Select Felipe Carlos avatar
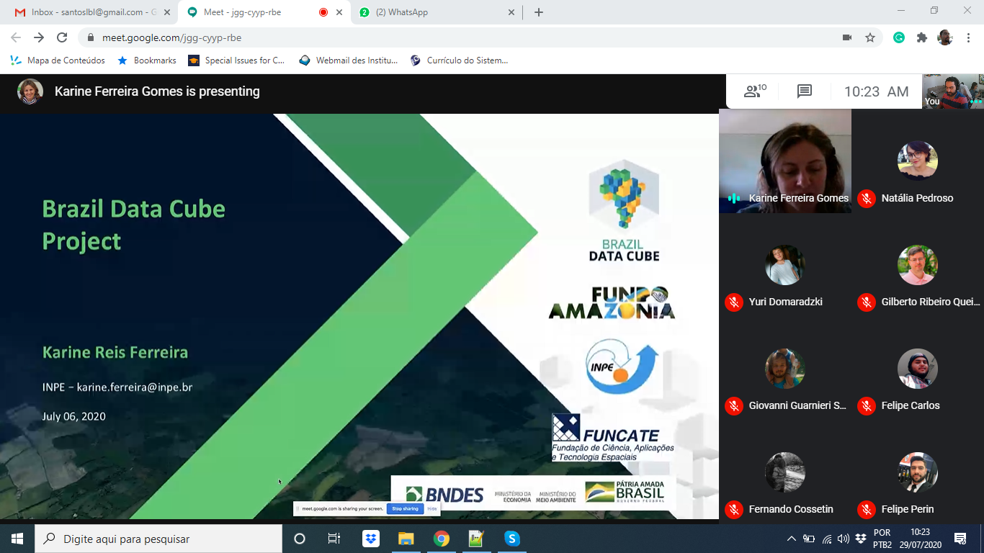This screenshot has height=553, width=984. tap(918, 369)
